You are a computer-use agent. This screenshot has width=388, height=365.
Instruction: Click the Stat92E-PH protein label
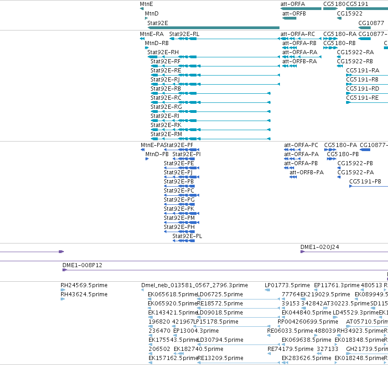click(179, 227)
